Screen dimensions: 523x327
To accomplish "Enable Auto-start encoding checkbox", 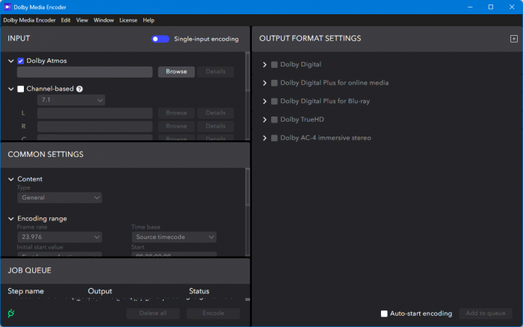I will tap(384, 314).
